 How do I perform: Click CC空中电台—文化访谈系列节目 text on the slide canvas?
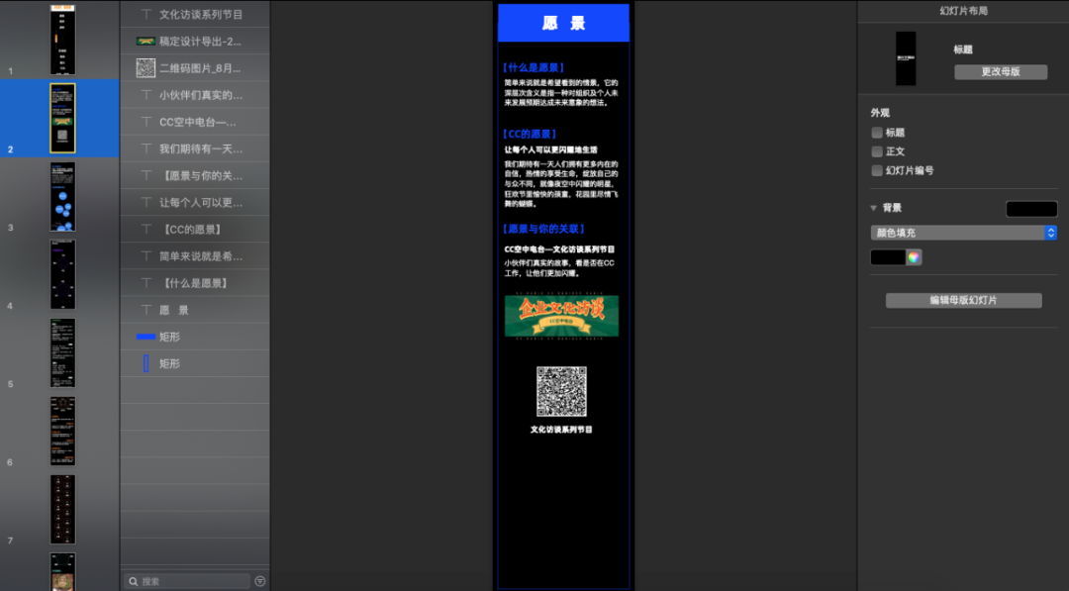coord(559,249)
